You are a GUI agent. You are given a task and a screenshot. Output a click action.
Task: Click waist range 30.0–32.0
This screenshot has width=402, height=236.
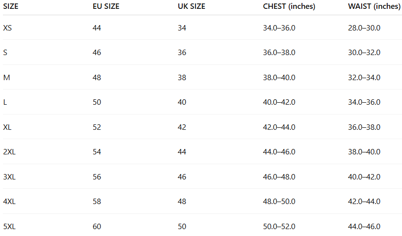[x=364, y=53]
